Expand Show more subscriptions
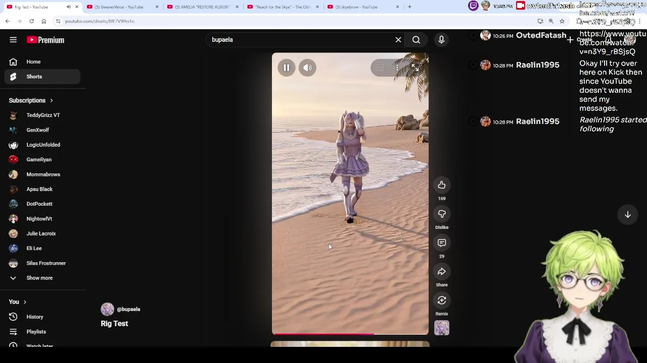 [42, 278]
